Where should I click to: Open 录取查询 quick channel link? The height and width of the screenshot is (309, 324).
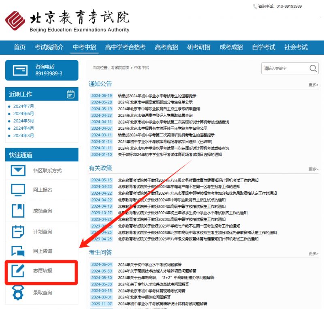tap(43, 293)
